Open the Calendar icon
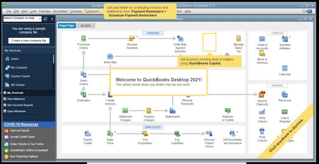Viewport: 319px width, 164px height. 285,68
